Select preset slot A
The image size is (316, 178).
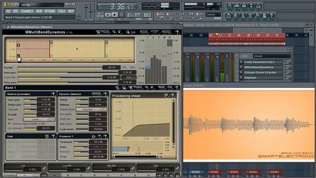tap(54, 176)
